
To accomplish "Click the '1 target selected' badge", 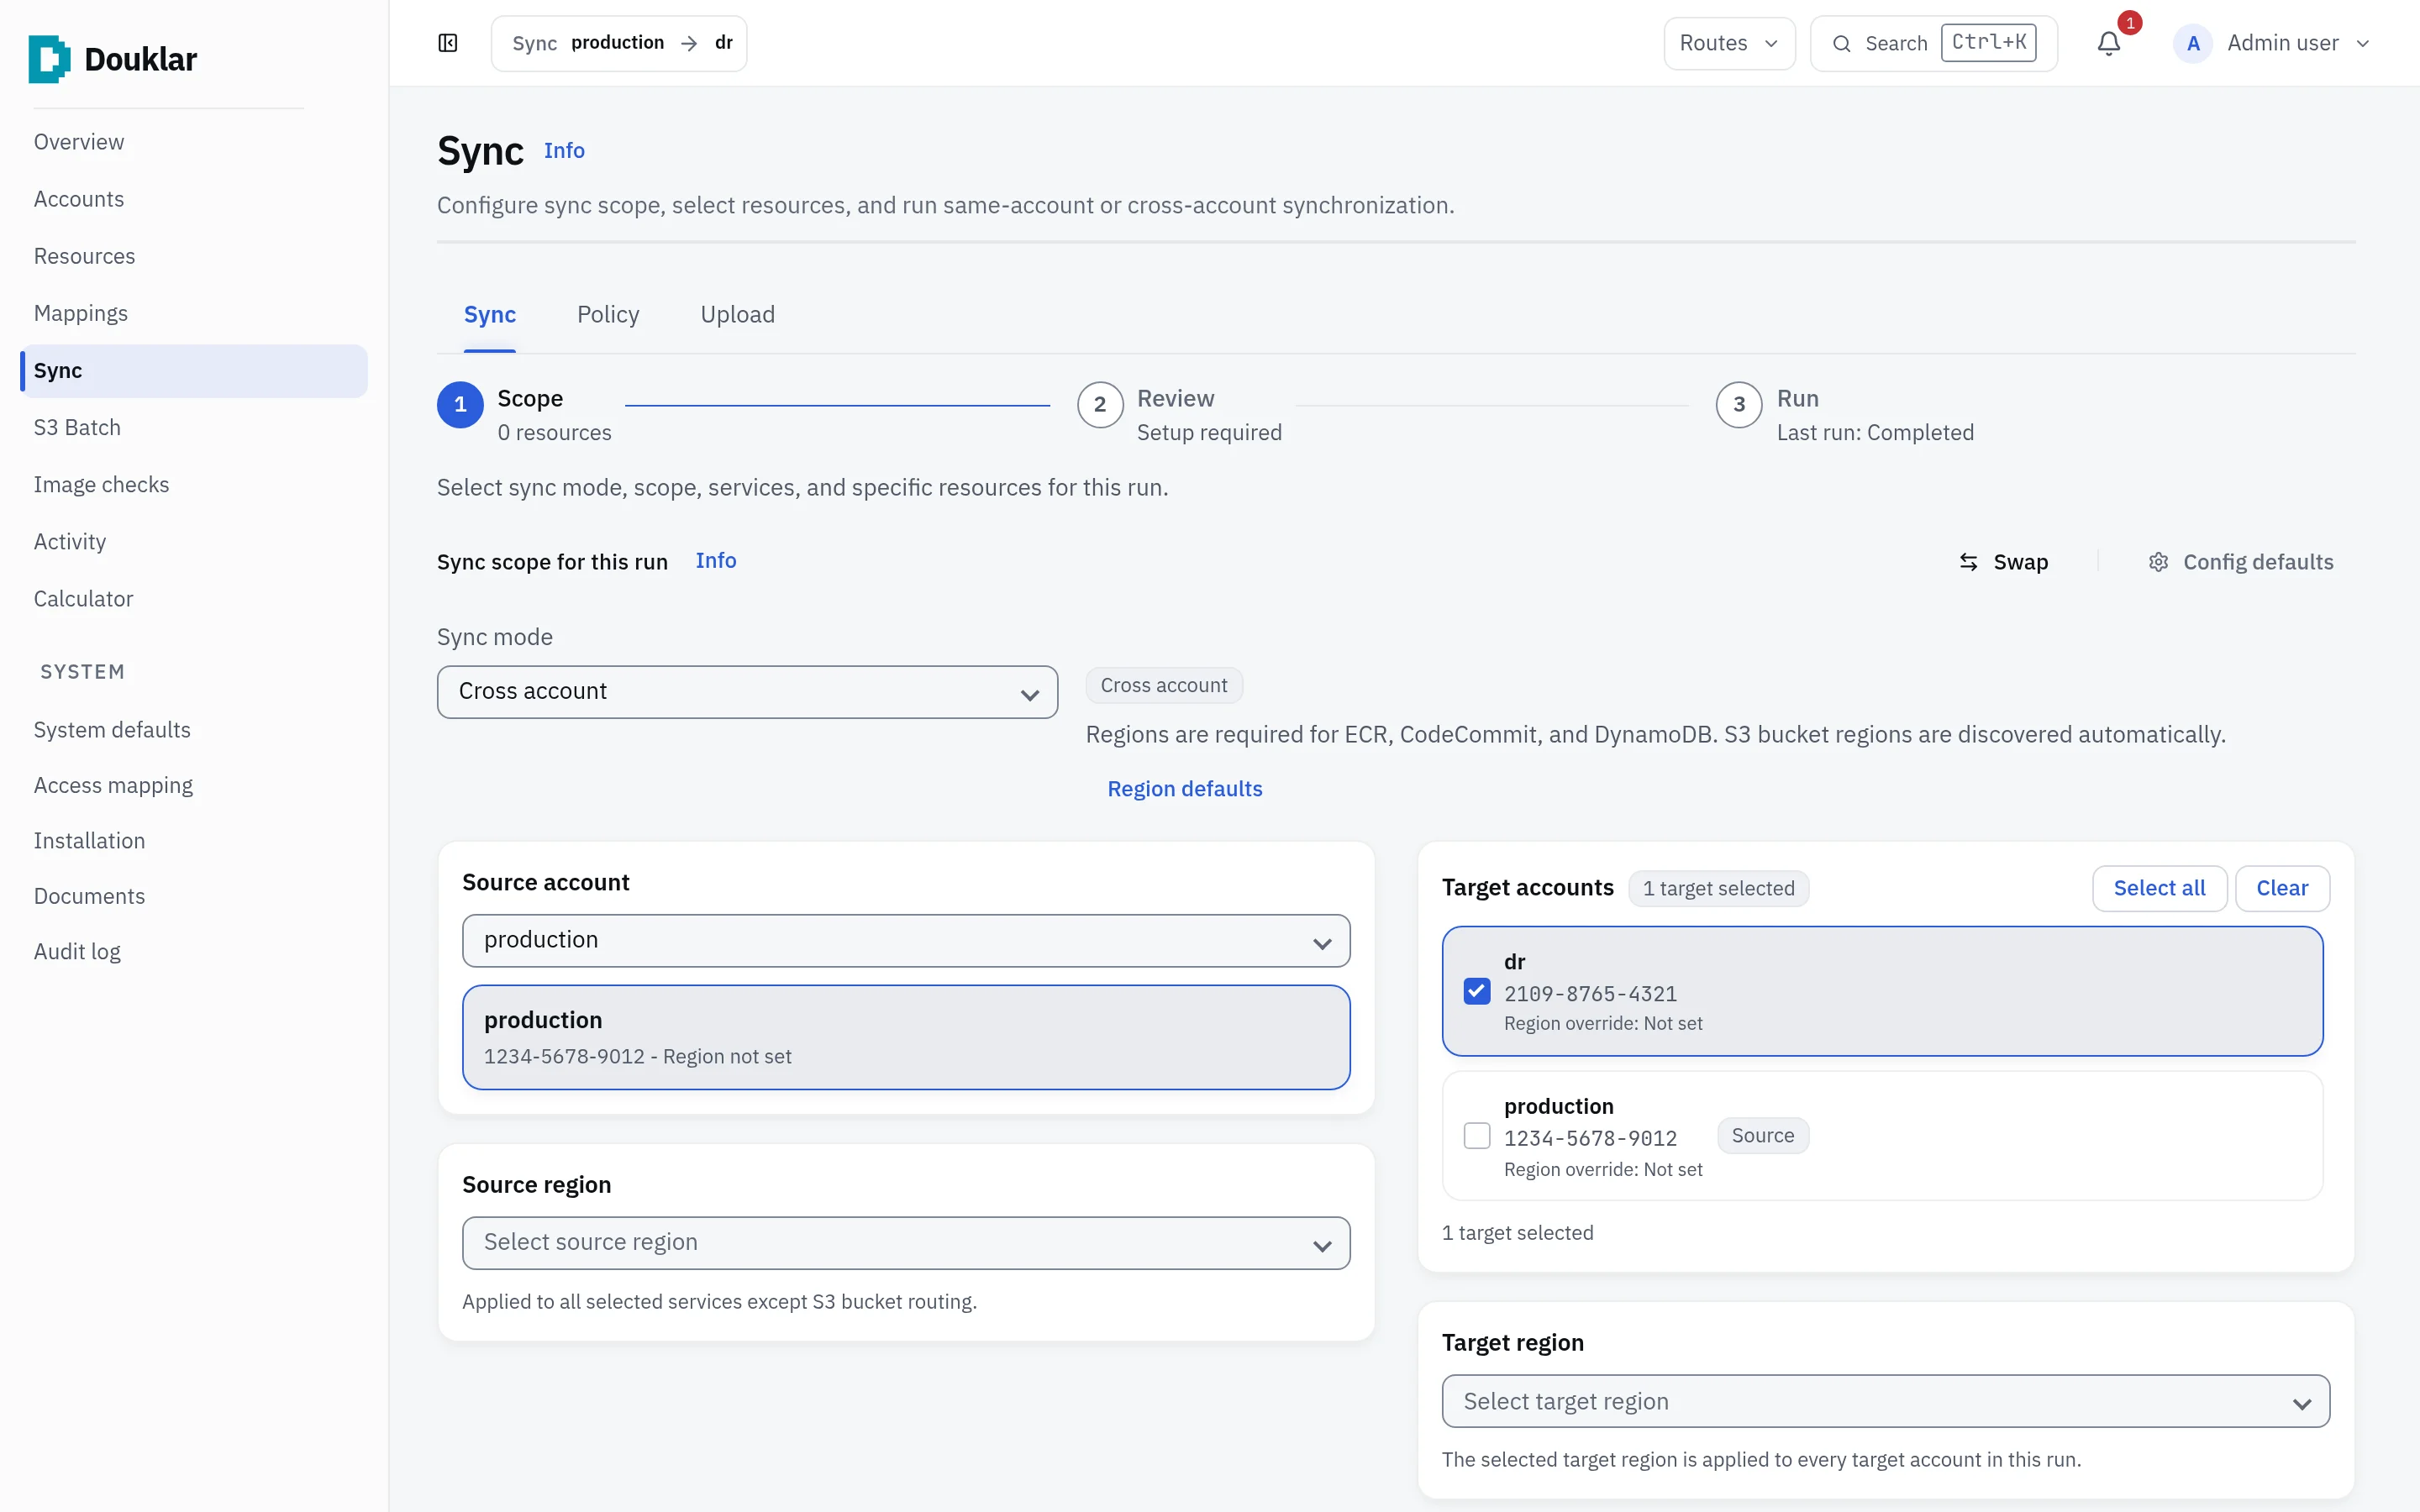I will click(1718, 888).
